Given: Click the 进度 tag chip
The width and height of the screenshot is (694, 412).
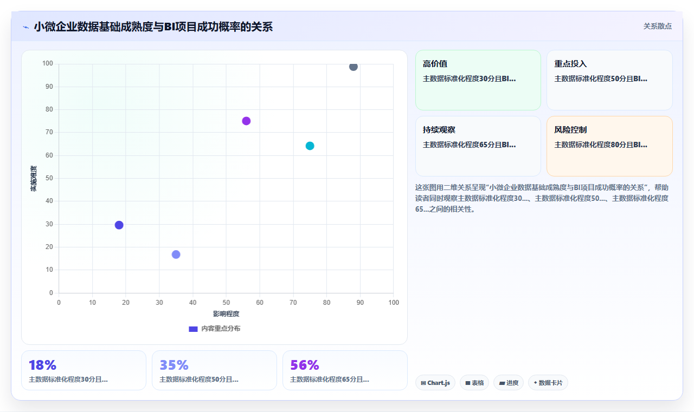Looking at the screenshot, I should (509, 383).
